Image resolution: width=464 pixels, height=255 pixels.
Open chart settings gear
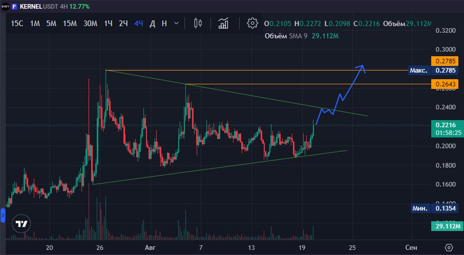(252, 24)
